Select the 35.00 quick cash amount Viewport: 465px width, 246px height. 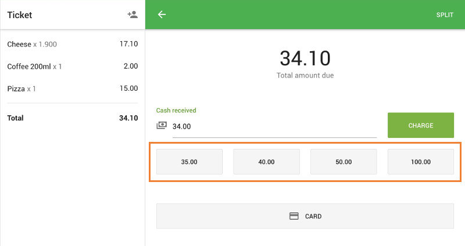(x=189, y=162)
